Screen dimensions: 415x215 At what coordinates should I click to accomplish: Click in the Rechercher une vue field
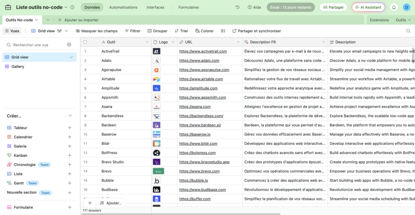pos(36,45)
